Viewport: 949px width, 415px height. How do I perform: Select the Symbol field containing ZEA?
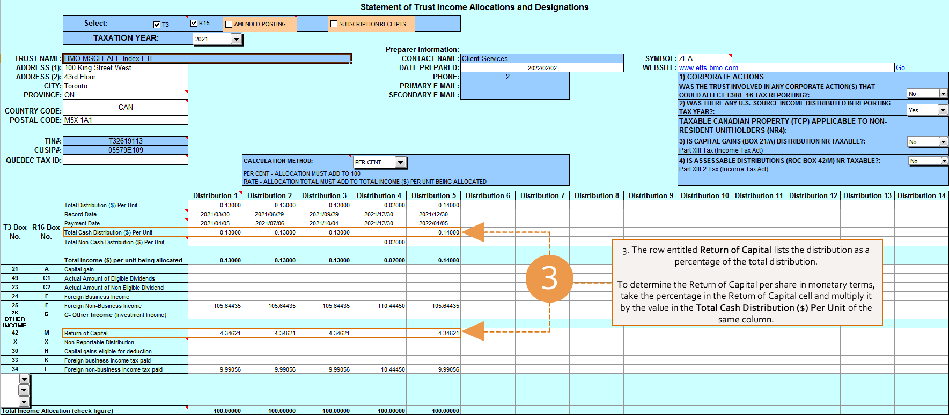pos(704,58)
